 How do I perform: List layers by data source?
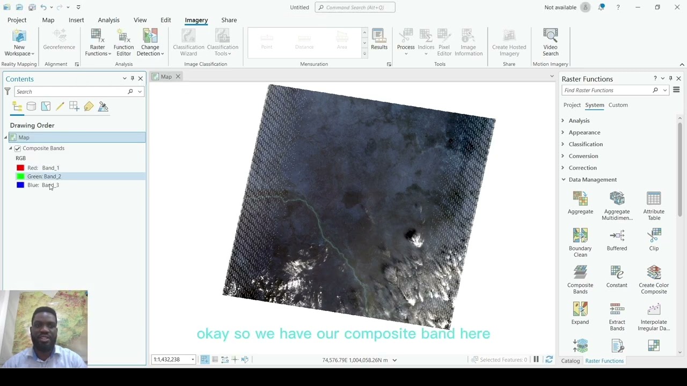pos(31,107)
